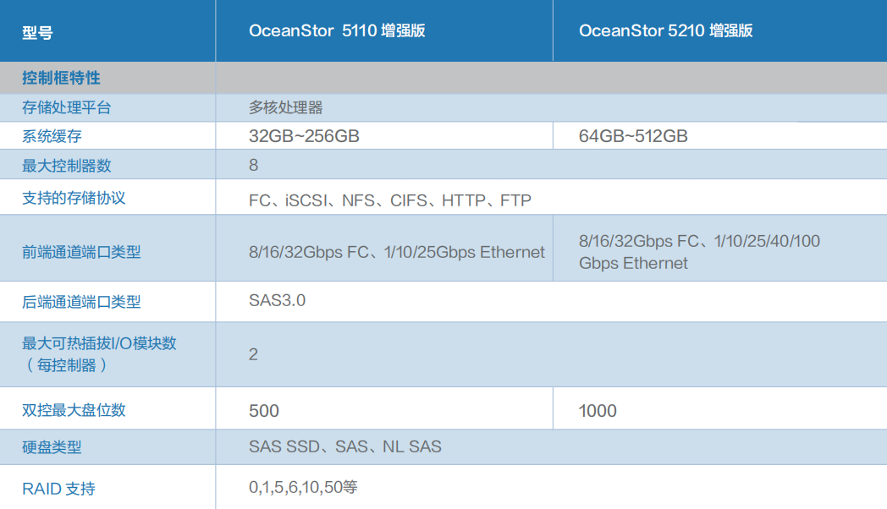
Task: Select the 500 disk slots value
Action: [264, 411]
